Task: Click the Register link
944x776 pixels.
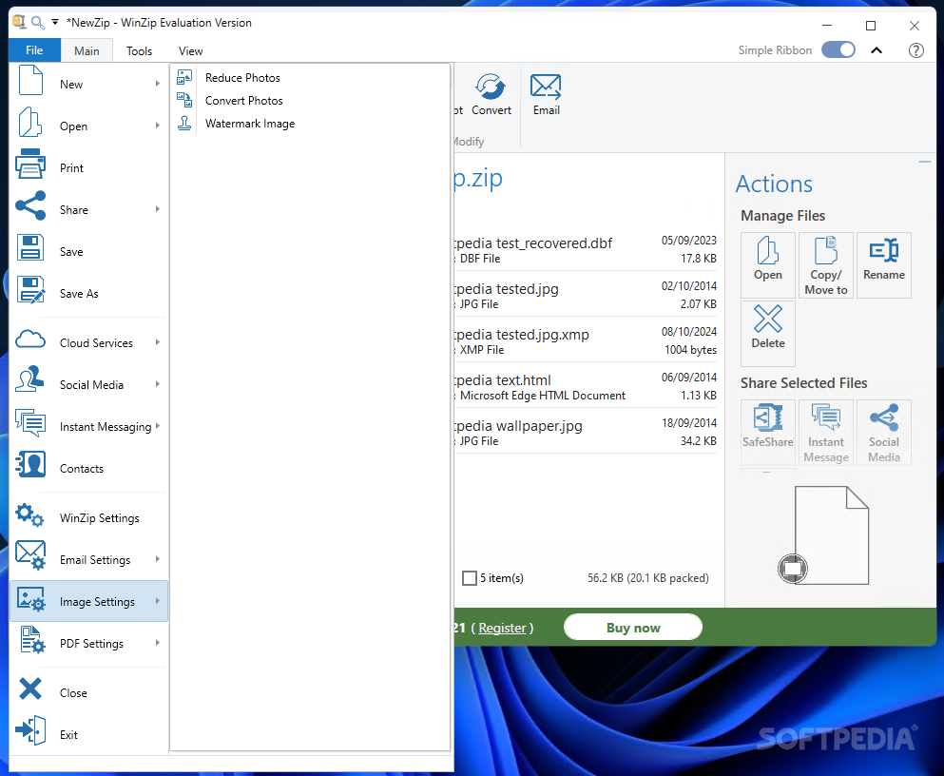Action: [502, 628]
